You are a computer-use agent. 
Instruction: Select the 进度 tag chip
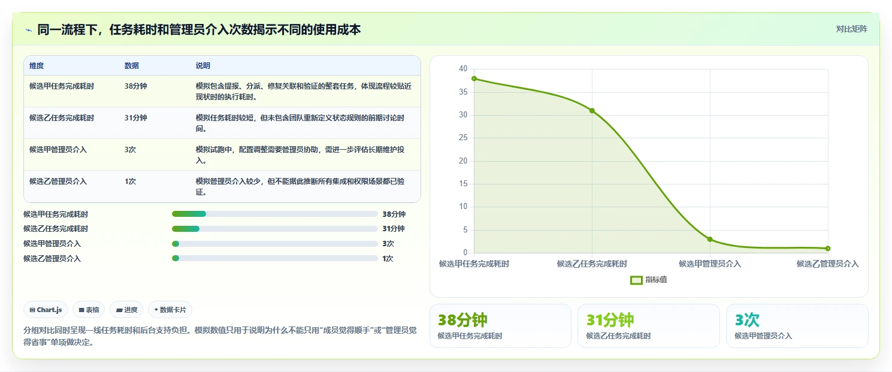coord(126,310)
